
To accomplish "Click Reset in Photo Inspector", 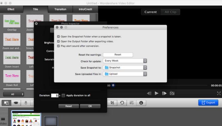I will click(69, 106).
